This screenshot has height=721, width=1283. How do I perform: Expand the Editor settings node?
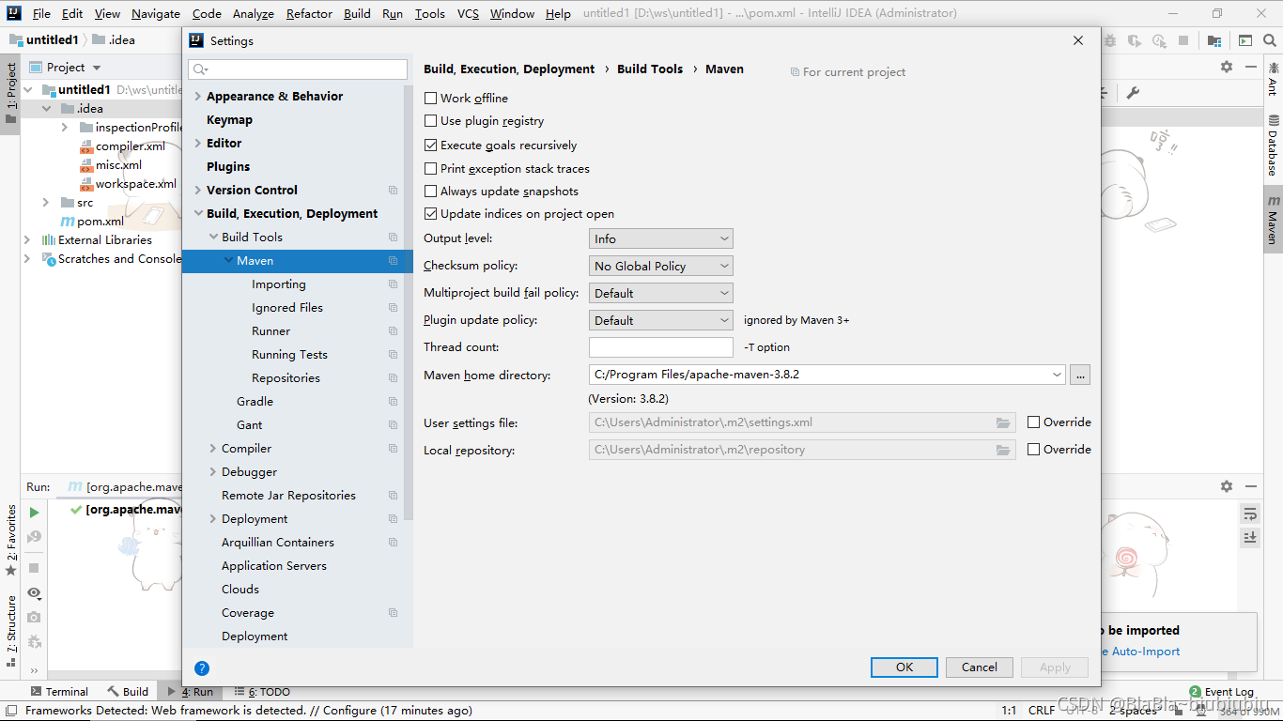pos(197,144)
